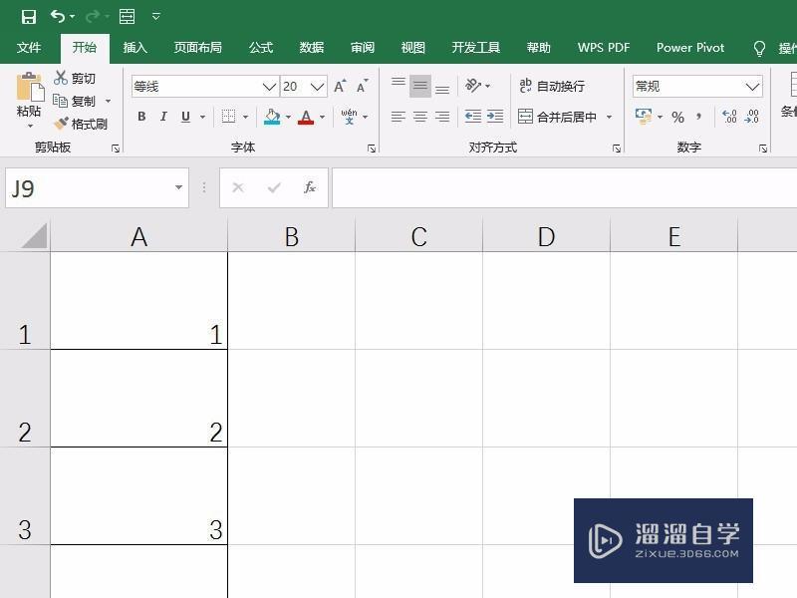797x598 pixels.
Task: Apply Percent Style in the Number group
Action: [x=677, y=117]
